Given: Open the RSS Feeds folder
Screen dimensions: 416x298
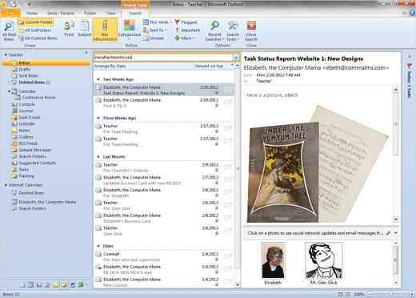Looking at the screenshot, I should (28, 143).
